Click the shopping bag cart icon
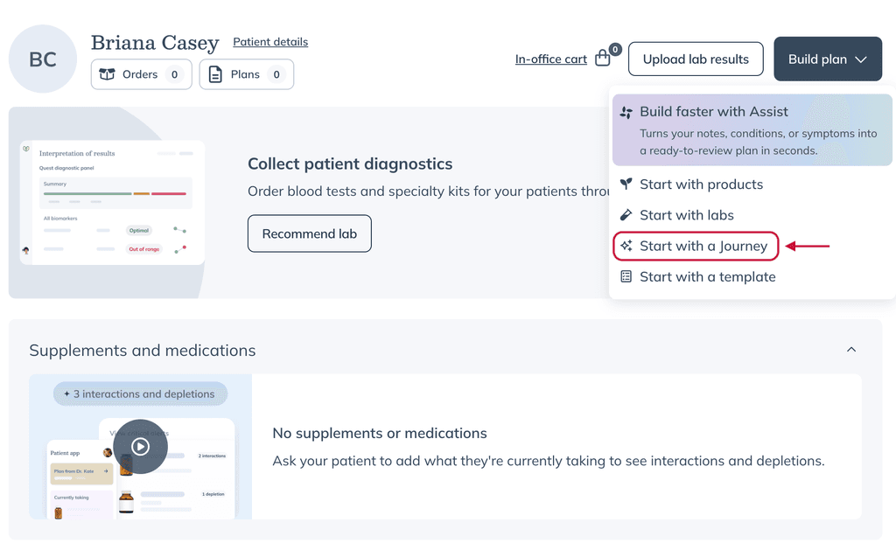This screenshot has width=896, height=550. [603, 58]
